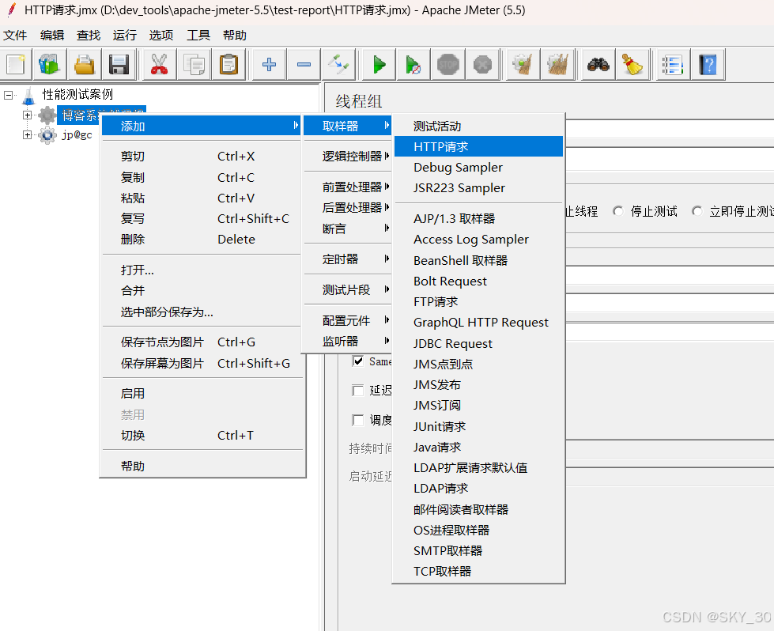Select the 立即停止测试 radio button

[697, 211]
